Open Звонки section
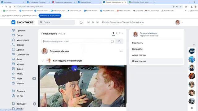The height and width of the screenshot is (111, 198). click(20, 45)
